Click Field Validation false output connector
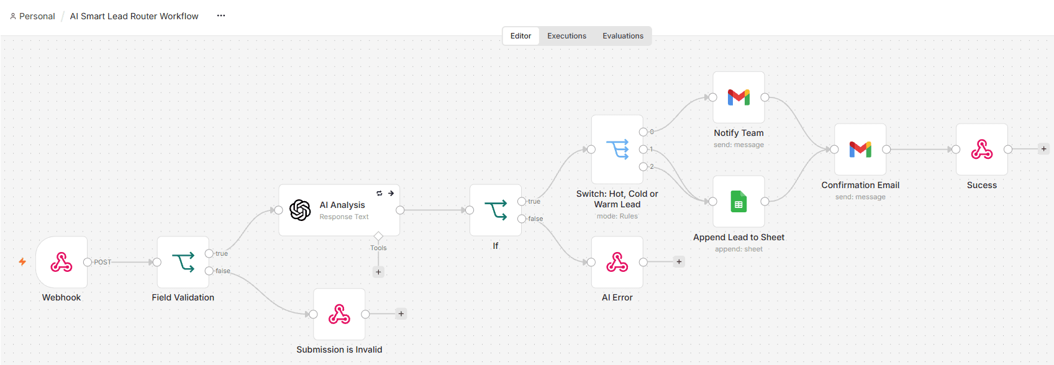This screenshot has height=365, width=1054. (x=209, y=271)
